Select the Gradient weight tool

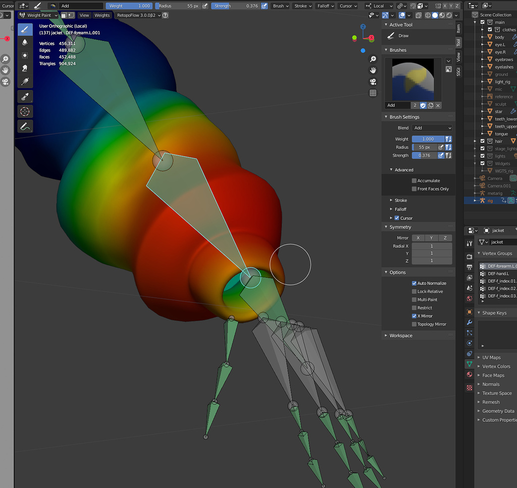25,81
